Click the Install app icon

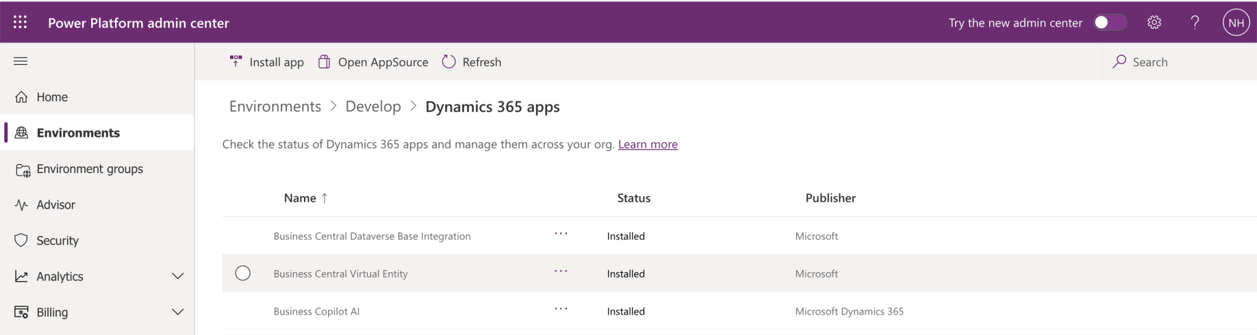tap(236, 62)
